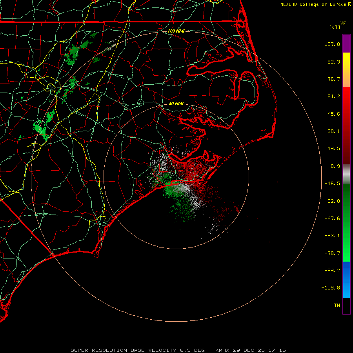Click the 100 NMI range ring label

(176, 31)
